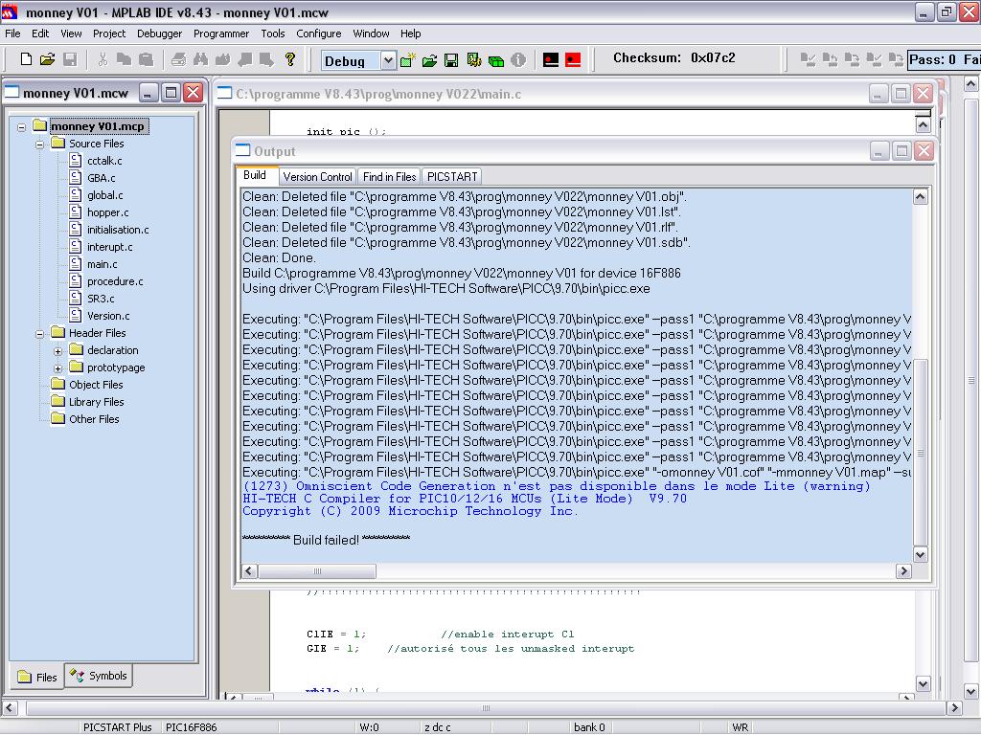Screen dimensions: 981x735
Task: Click the Build All red icon
Action: pyautogui.click(x=573, y=60)
